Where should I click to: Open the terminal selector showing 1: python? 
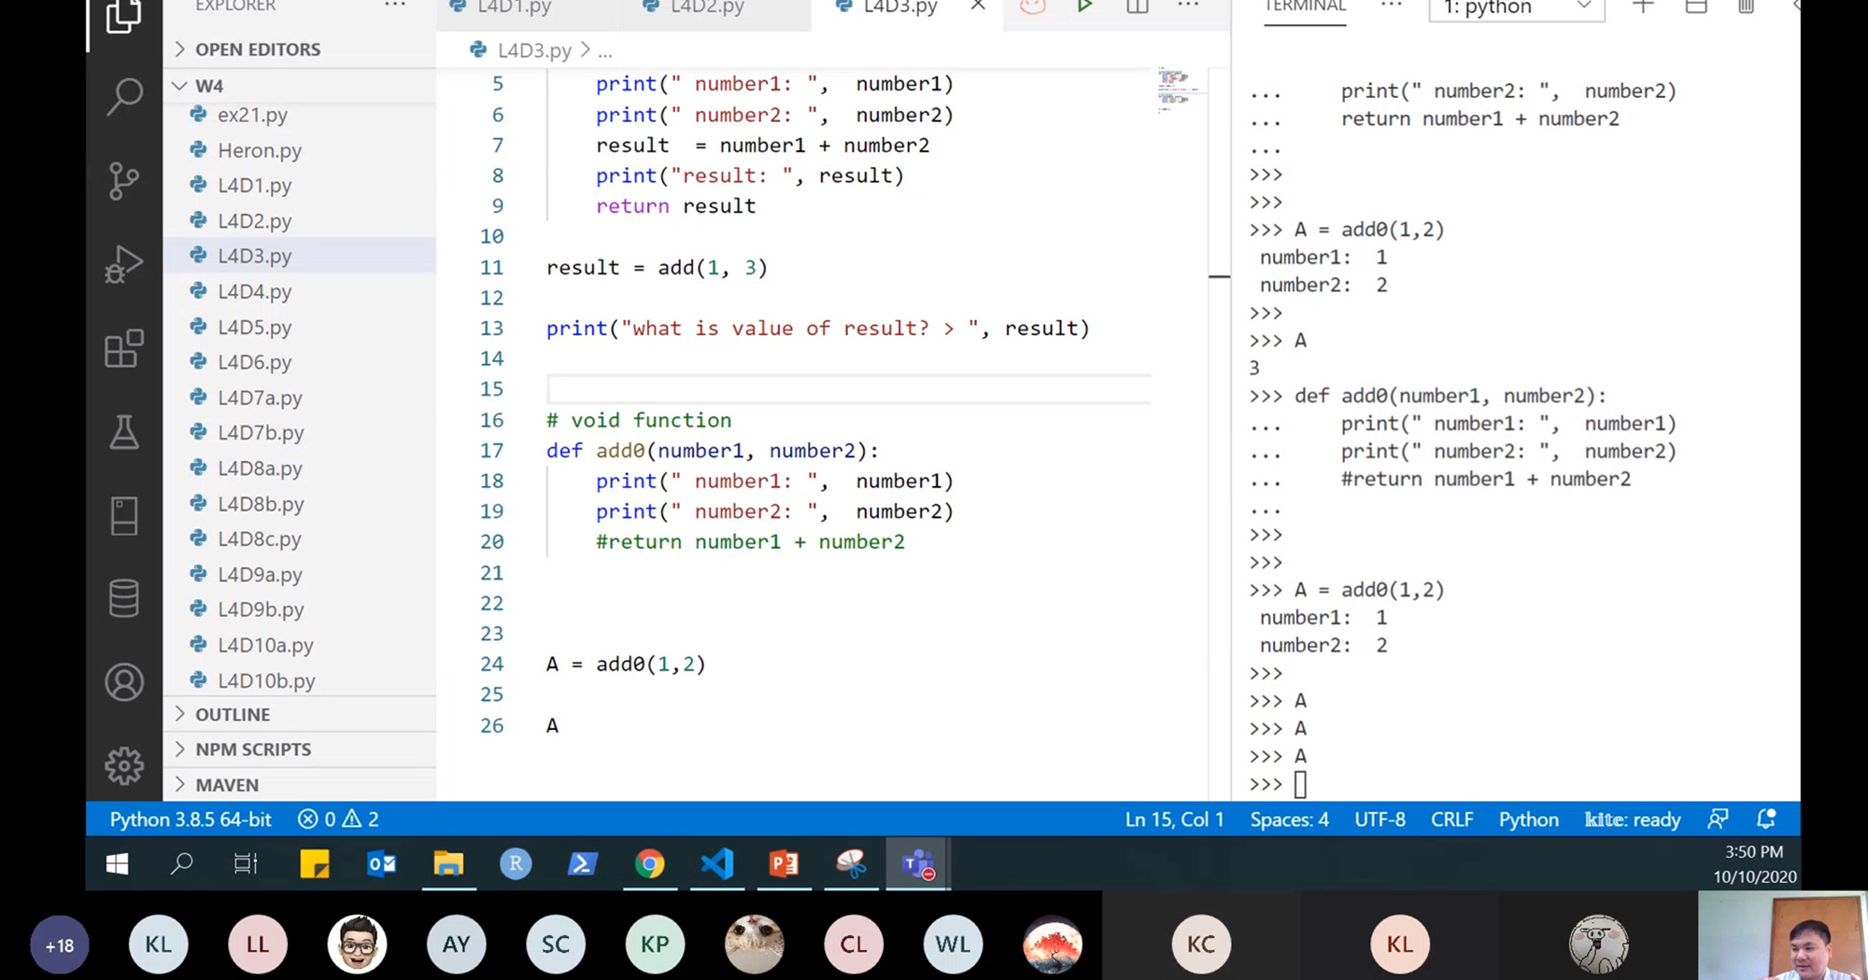[x=1515, y=7]
